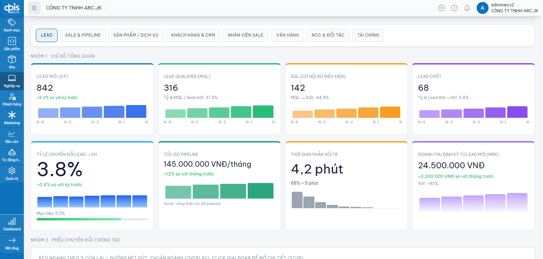Click the Mục tiêu 5.0% progress bar

point(92,219)
